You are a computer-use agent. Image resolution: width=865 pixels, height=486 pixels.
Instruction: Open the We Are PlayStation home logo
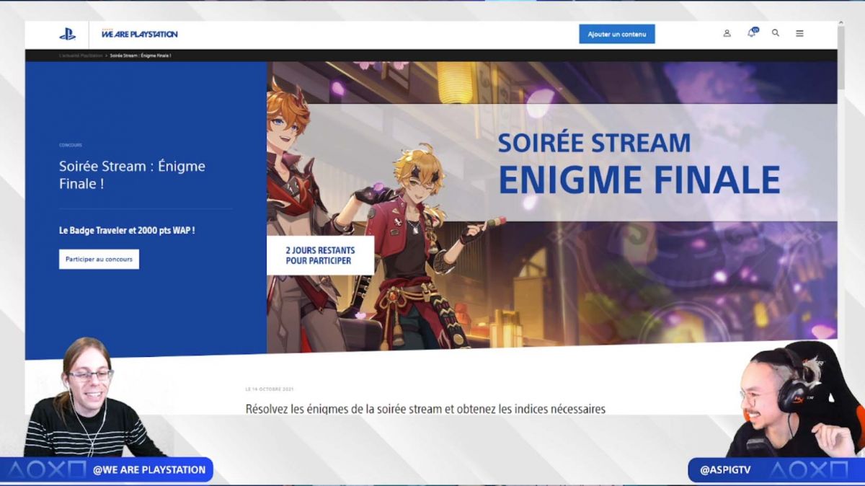pos(139,34)
